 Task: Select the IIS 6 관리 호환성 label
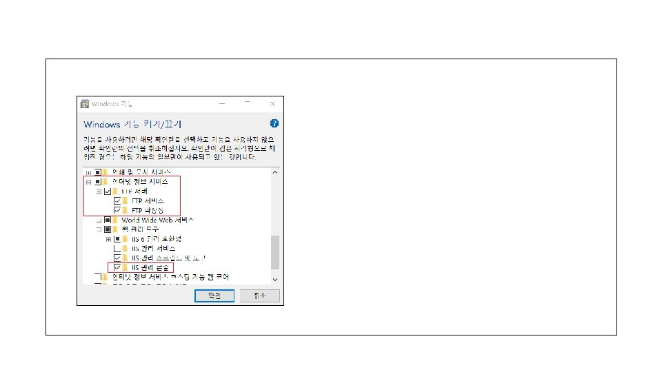click(x=157, y=239)
